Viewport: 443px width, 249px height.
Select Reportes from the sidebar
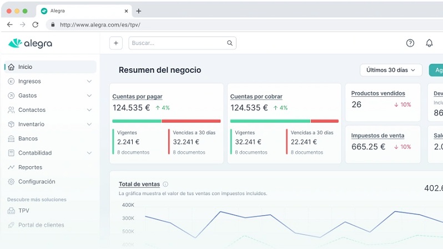coord(29,167)
